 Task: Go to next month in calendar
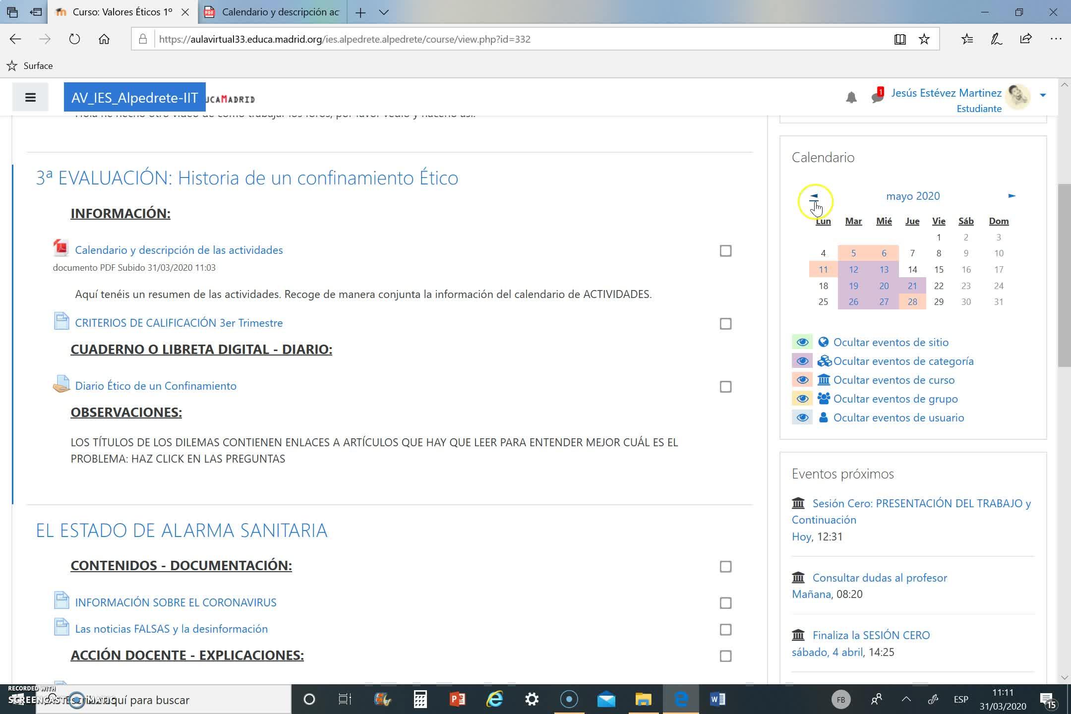pyautogui.click(x=1011, y=196)
